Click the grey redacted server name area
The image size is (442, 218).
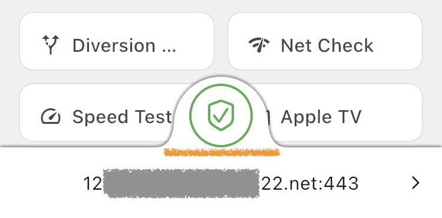pos(182,183)
